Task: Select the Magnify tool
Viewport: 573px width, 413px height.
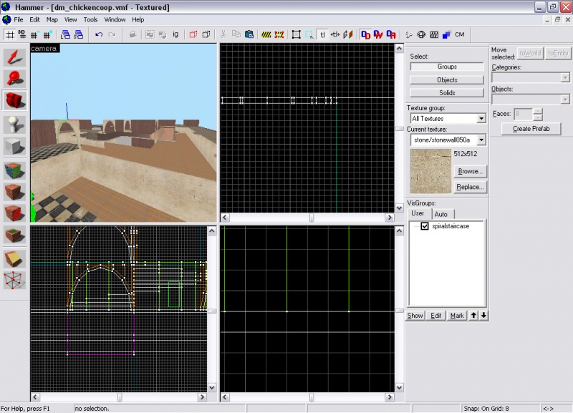Action: (x=14, y=79)
